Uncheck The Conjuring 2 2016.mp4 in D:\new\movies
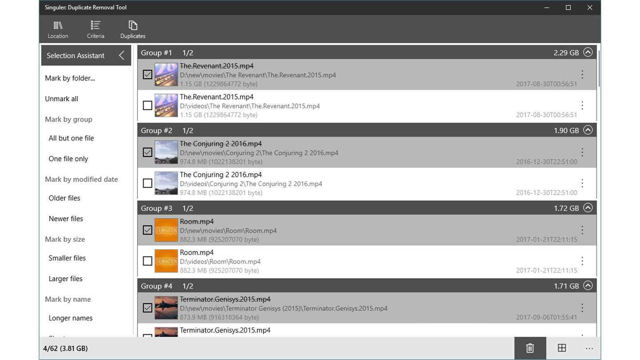 click(148, 152)
